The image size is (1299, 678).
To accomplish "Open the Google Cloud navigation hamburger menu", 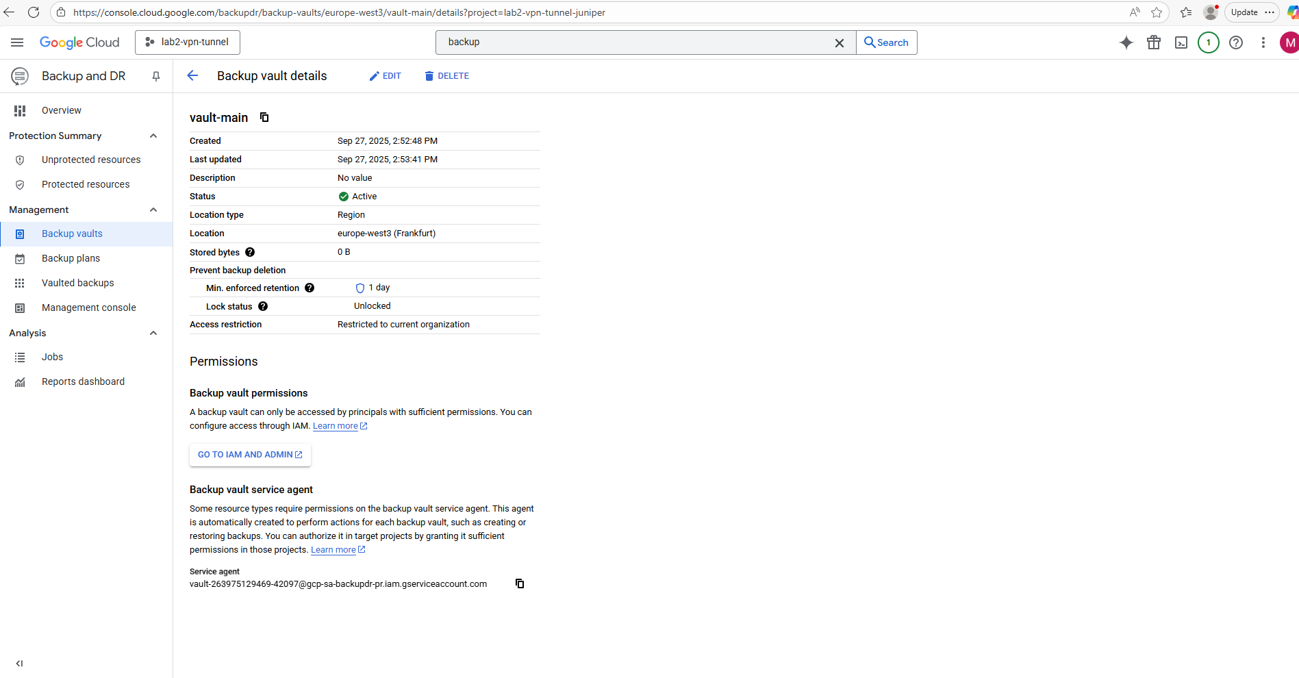I will pyautogui.click(x=17, y=42).
